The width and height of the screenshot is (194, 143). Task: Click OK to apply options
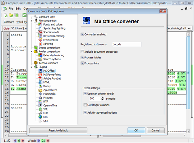[x=137, y=130]
